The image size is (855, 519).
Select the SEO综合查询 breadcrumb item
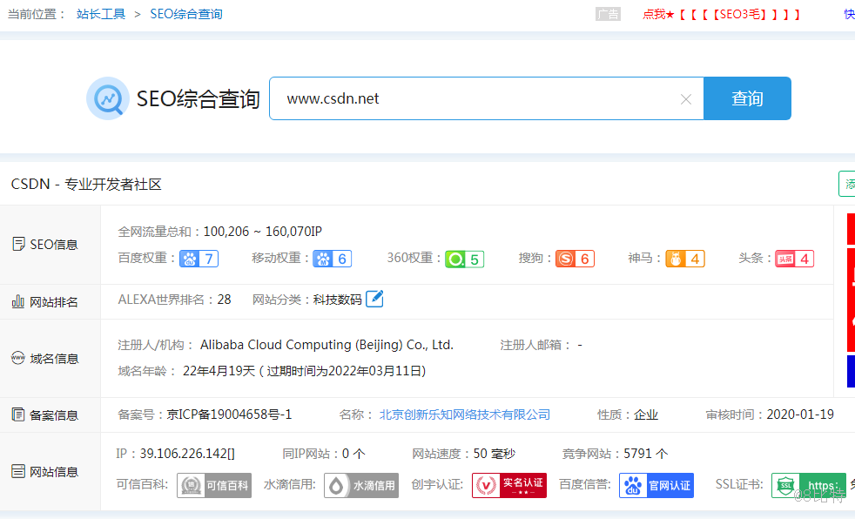[x=185, y=13]
